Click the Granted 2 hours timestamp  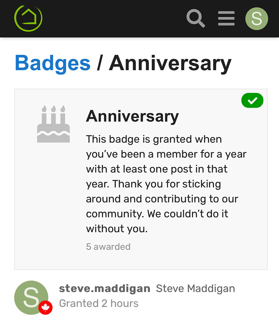(x=99, y=303)
